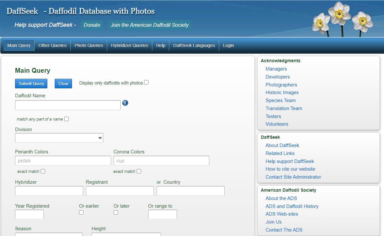Check the Or earlier checkbox
The width and height of the screenshot is (384, 236).
click(x=81, y=212)
